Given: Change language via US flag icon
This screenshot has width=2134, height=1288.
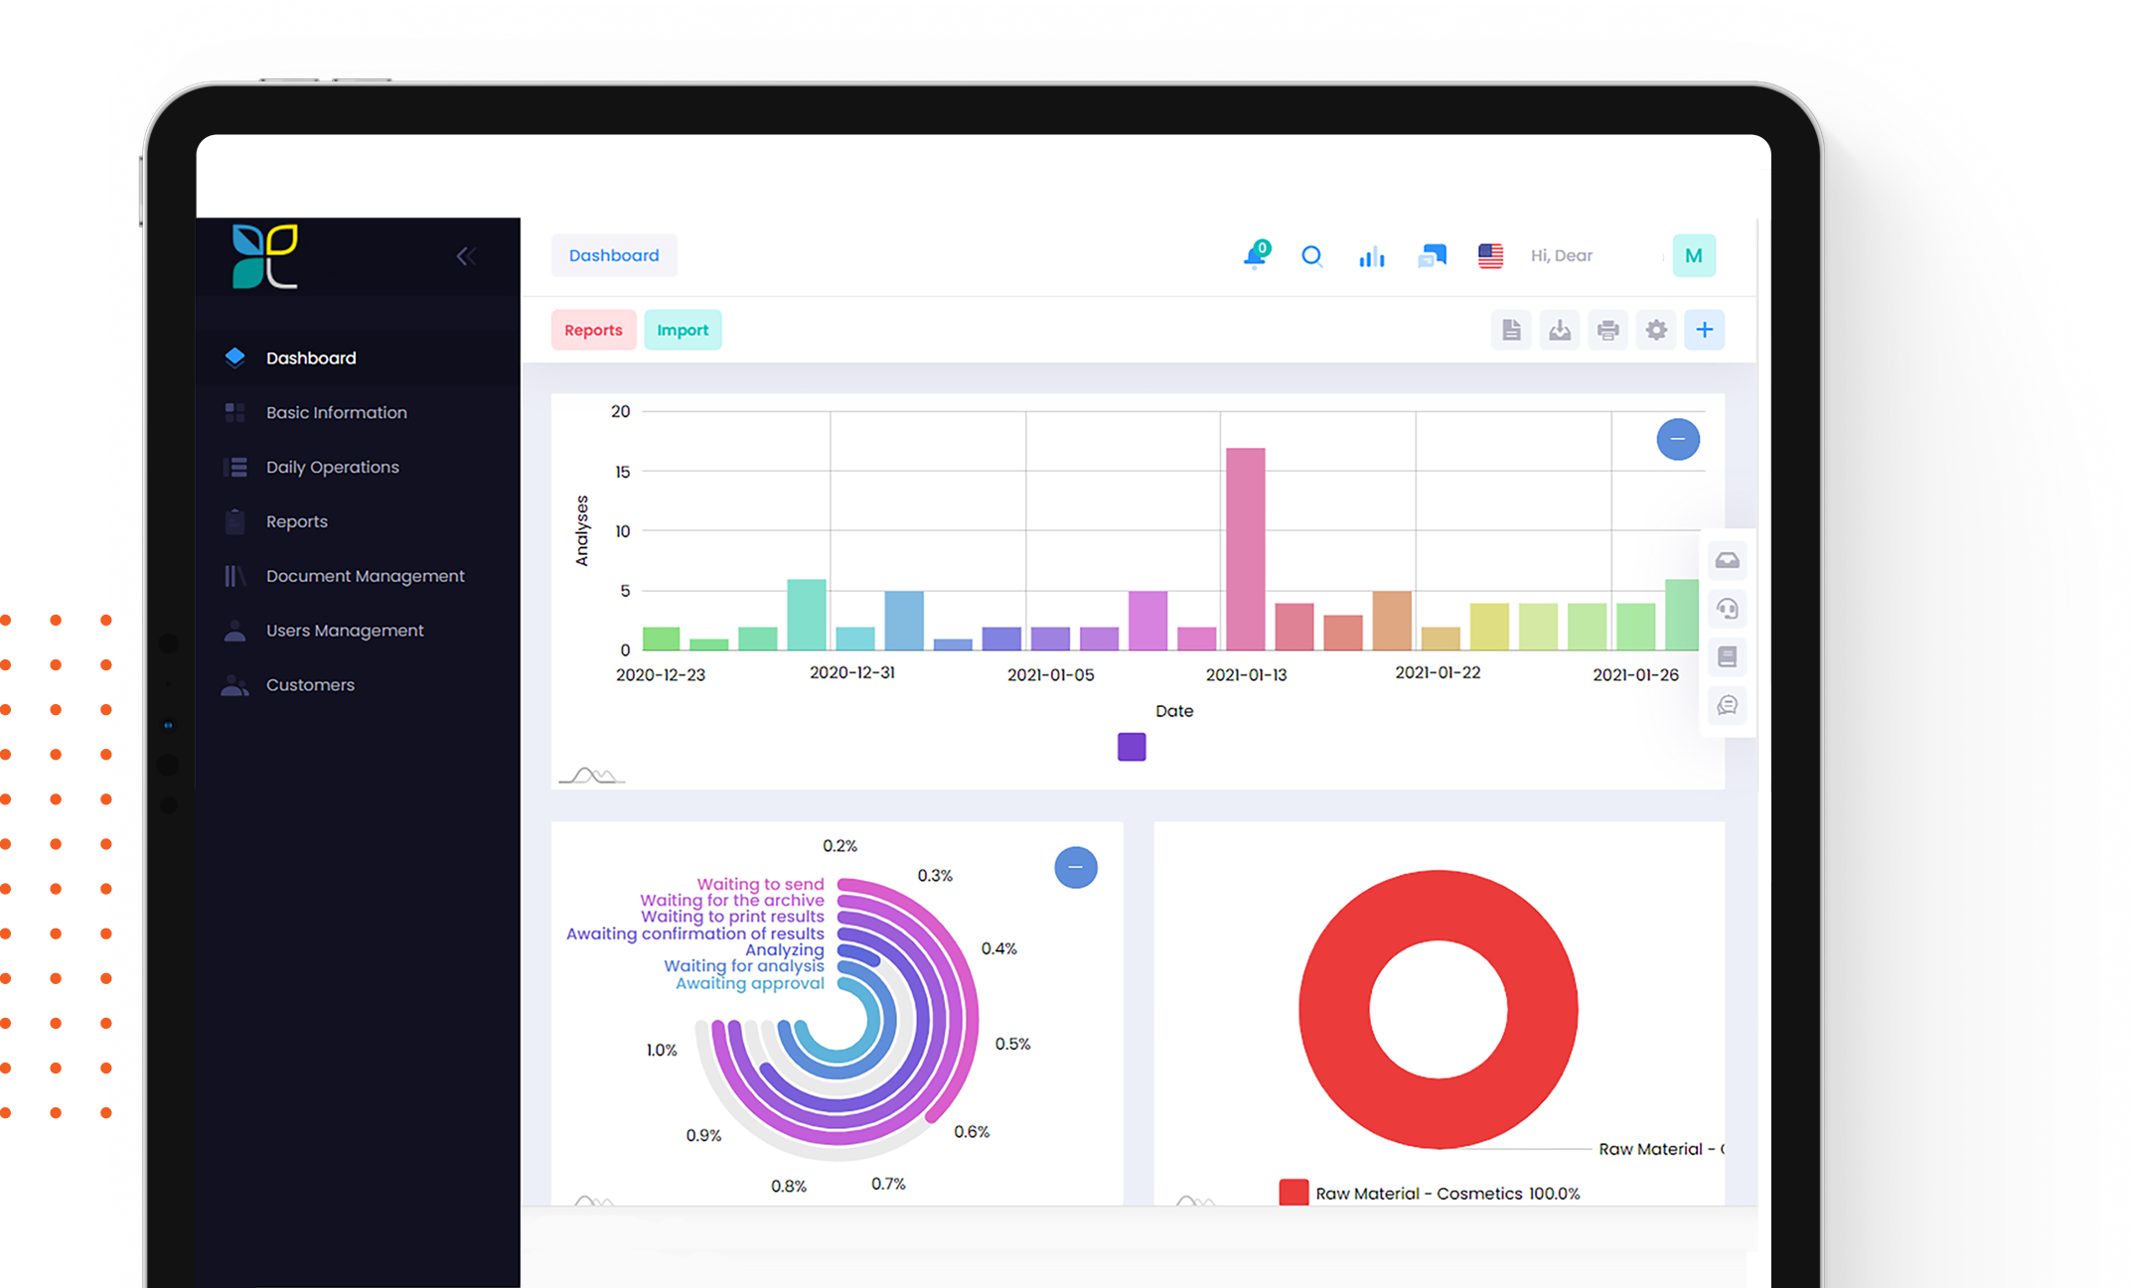Looking at the screenshot, I should (x=1490, y=256).
